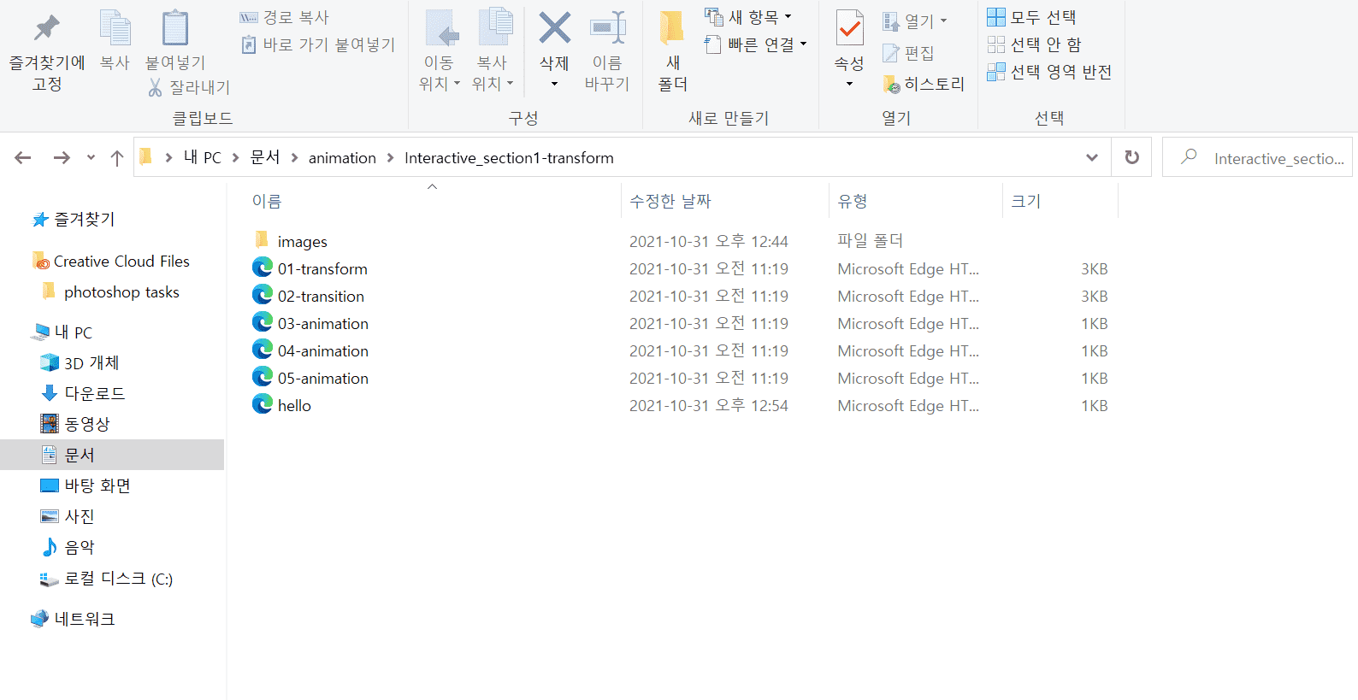Go back with the left arrow
This screenshot has width=1358, height=700.
click(23, 157)
